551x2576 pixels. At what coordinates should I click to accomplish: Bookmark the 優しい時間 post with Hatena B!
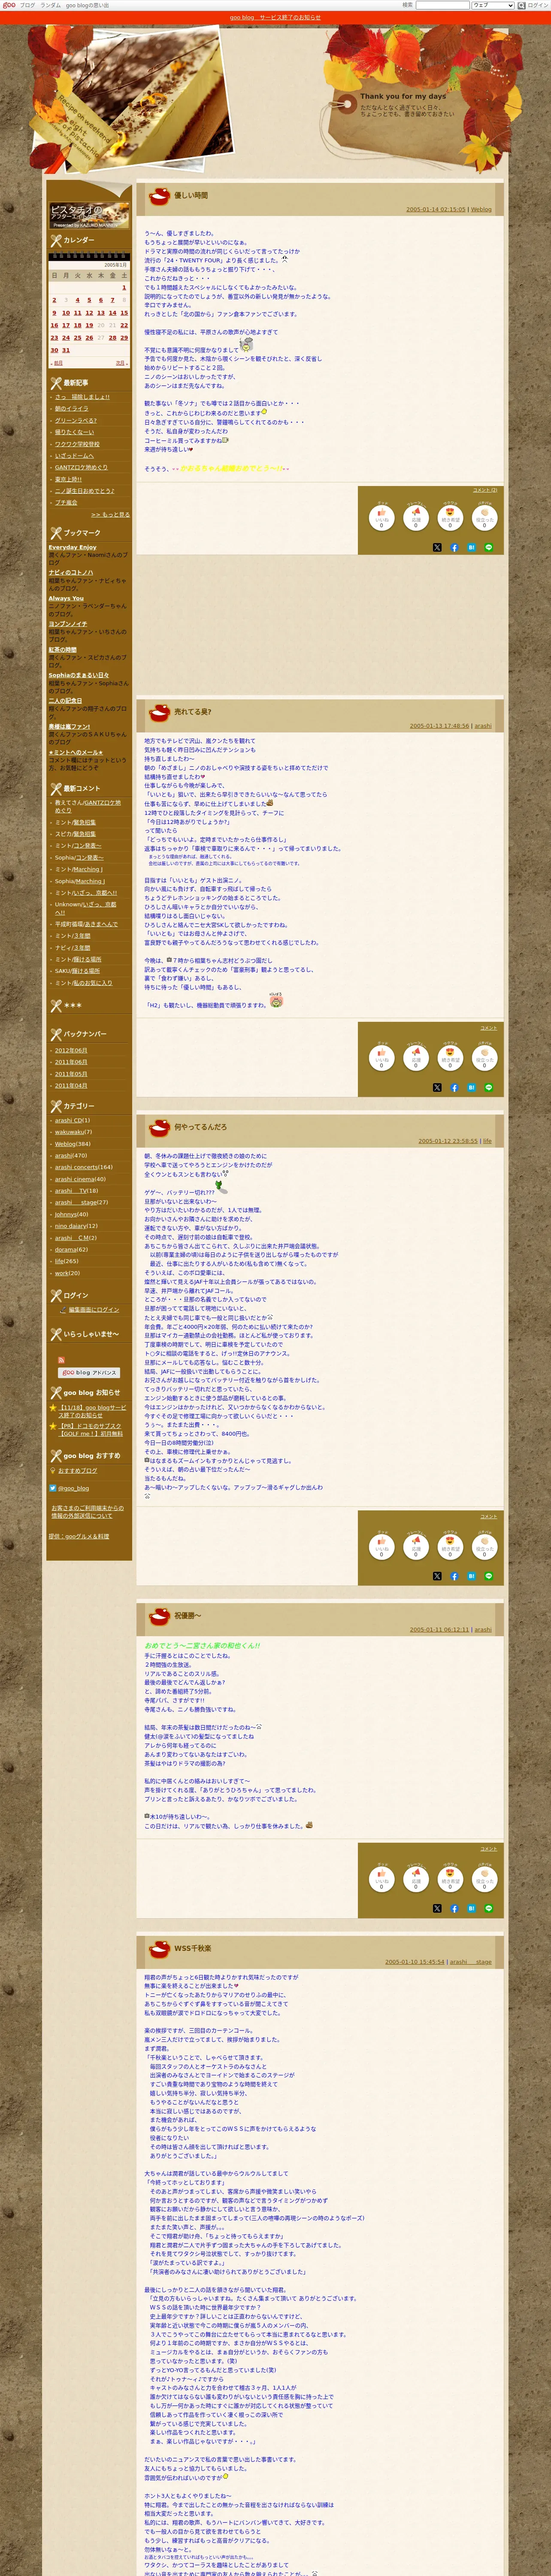(471, 547)
